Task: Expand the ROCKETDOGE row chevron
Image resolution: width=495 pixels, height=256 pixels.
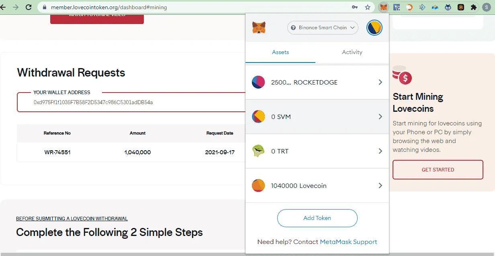Action: (x=380, y=82)
